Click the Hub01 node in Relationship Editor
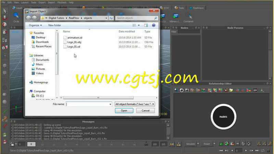Screen dimensions: 274x154 [224, 117]
